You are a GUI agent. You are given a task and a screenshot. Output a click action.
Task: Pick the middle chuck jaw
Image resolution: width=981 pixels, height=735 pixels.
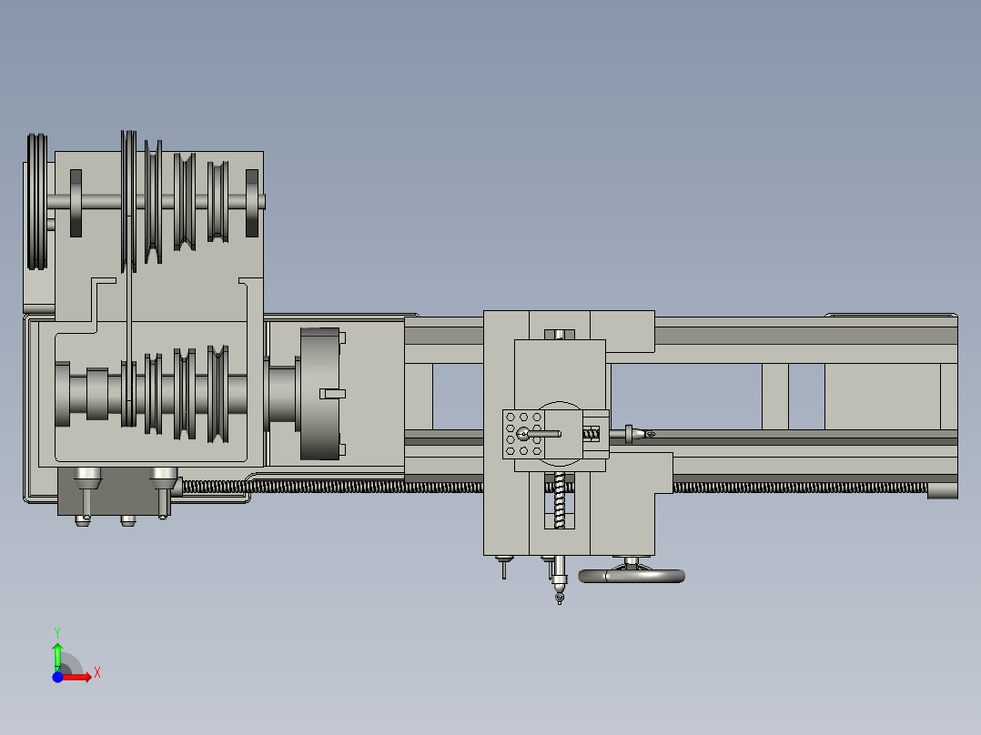pyautogui.click(x=332, y=394)
